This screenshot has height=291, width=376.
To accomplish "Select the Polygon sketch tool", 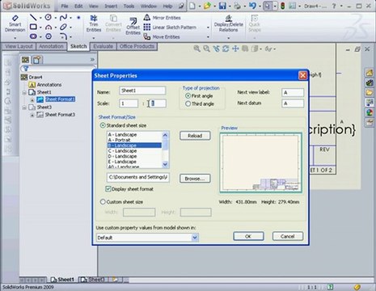I will click(x=49, y=36).
